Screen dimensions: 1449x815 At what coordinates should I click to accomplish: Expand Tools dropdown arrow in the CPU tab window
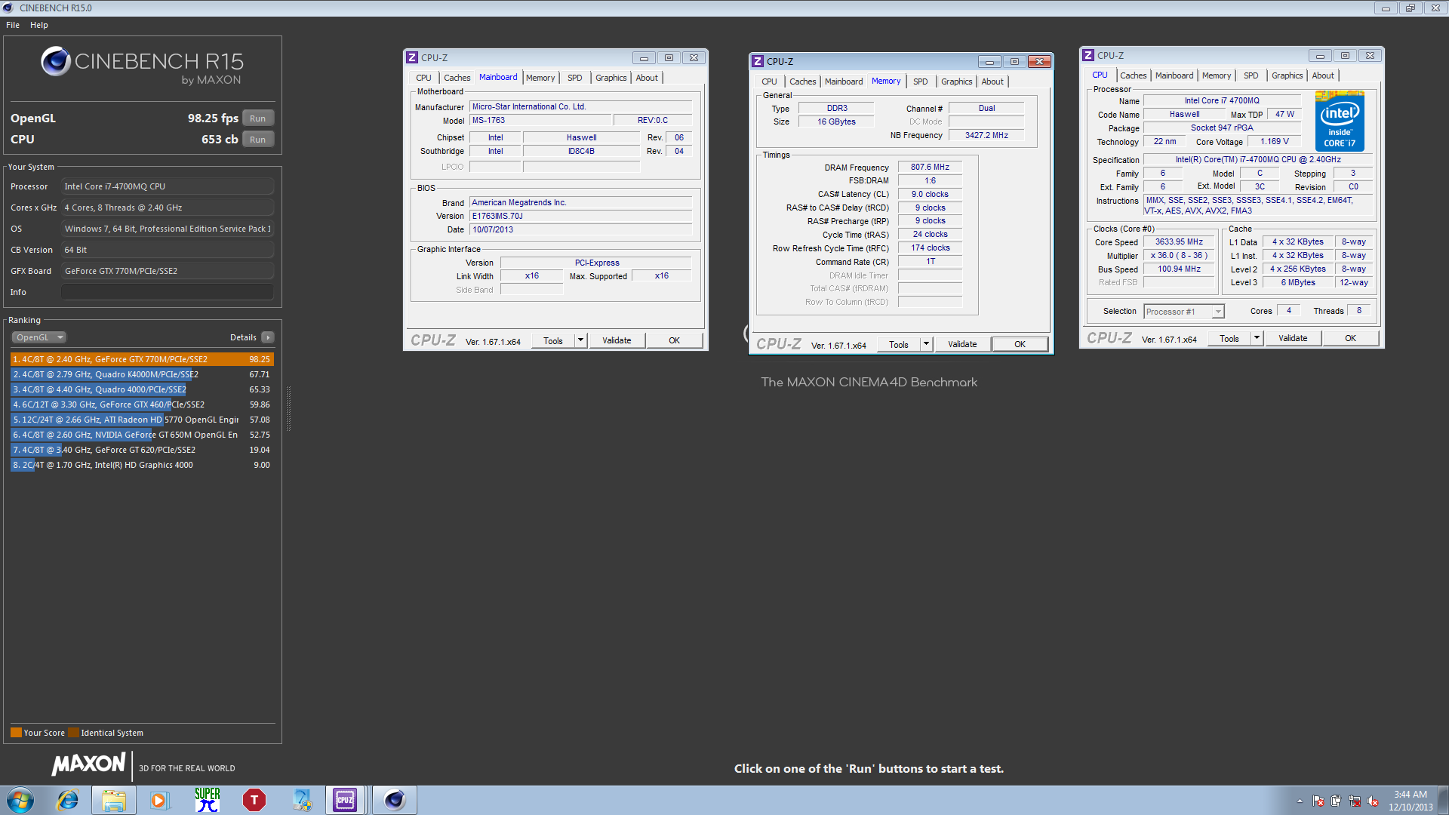coord(1257,338)
